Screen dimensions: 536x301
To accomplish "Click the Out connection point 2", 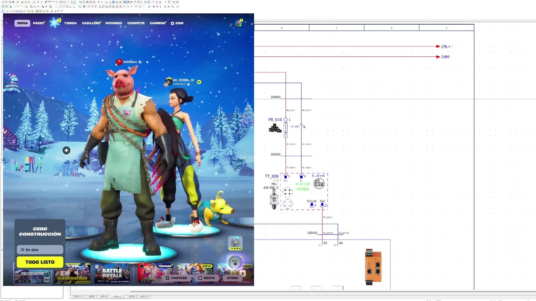I will (x=322, y=205).
